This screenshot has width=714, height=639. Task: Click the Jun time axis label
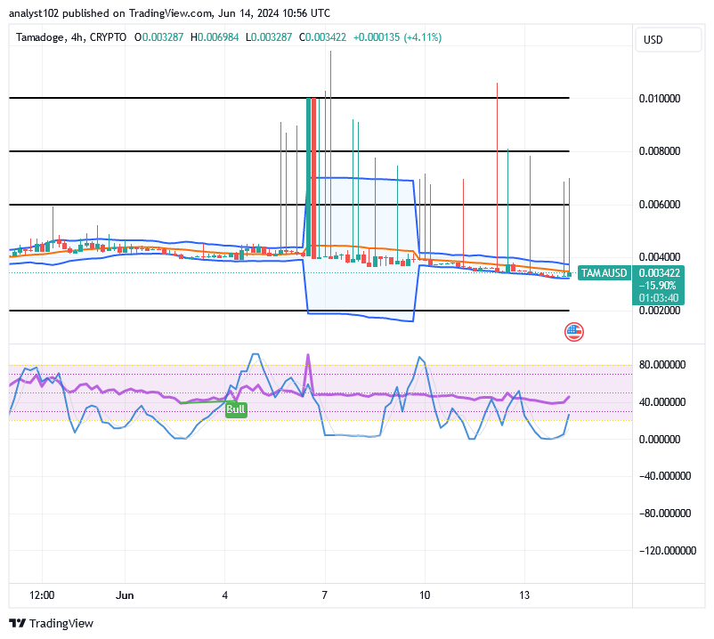pyautogui.click(x=125, y=595)
